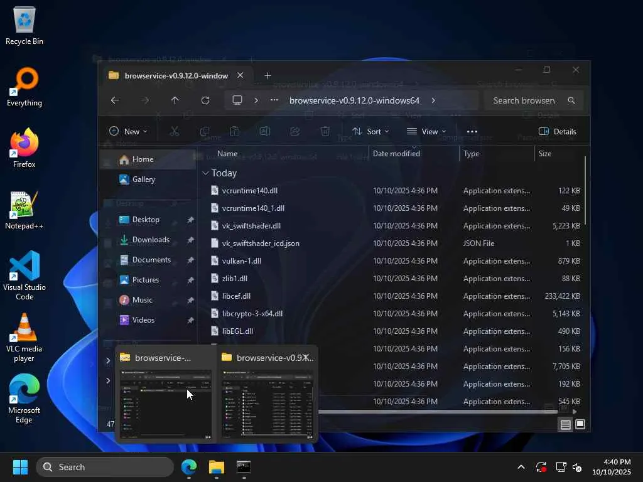Click the Share toolbar icon

coord(295,132)
